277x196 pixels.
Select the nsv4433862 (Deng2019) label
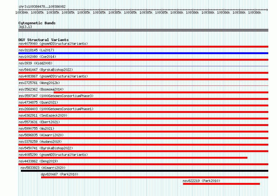38,161
